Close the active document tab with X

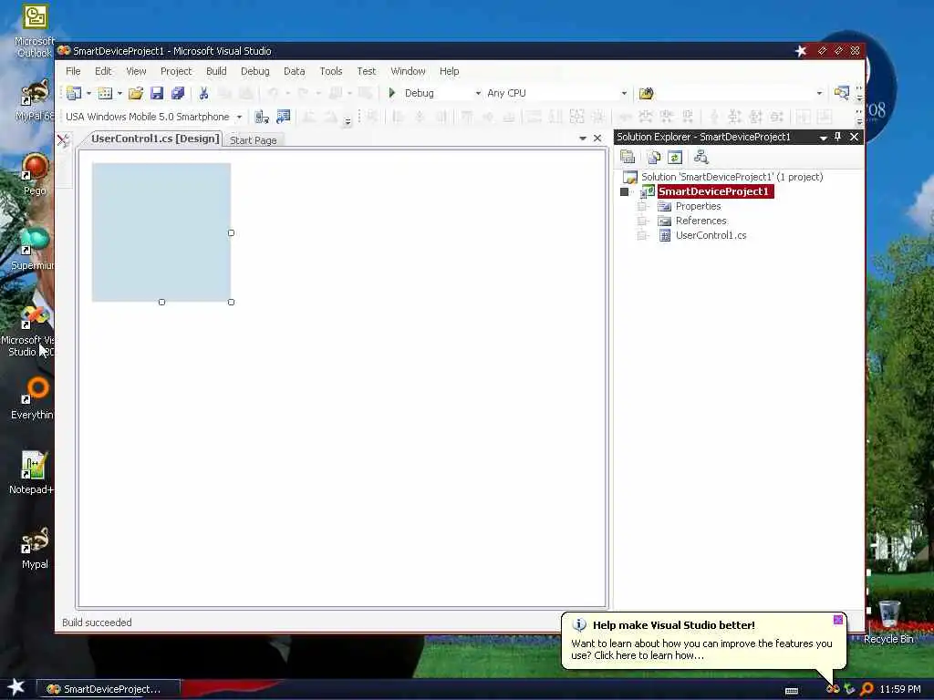[597, 139]
